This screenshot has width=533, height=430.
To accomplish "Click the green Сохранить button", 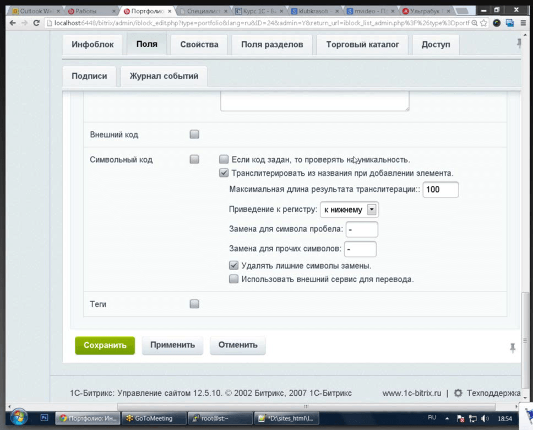I will pos(105,345).
